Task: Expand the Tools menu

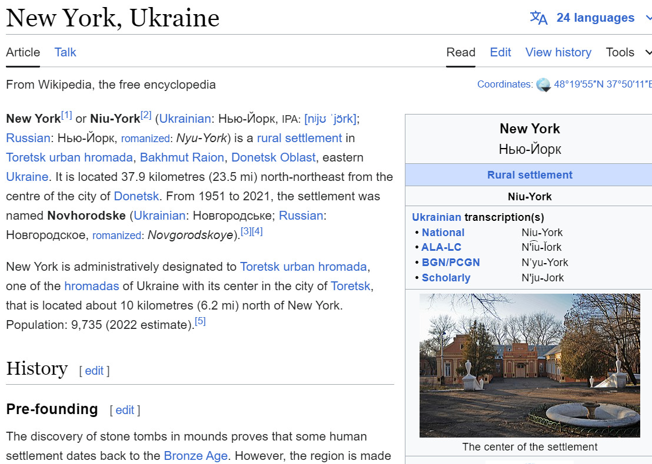Action: 628,52
